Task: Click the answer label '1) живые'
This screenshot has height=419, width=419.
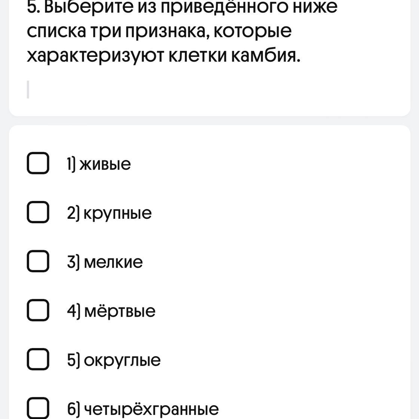Action: coord(99,164)
